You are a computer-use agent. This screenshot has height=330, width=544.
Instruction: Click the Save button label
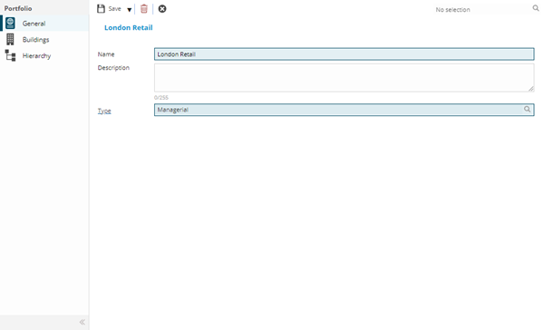(114, 9)
